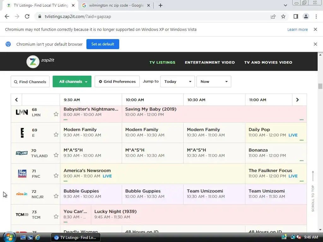Open the profile avatar icon
The height and width of the screenshot is (242, 323).
(x=306, y=16)
